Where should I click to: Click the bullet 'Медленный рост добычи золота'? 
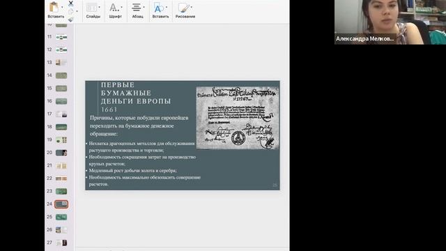pyautogui.click(x=132, y=170)
